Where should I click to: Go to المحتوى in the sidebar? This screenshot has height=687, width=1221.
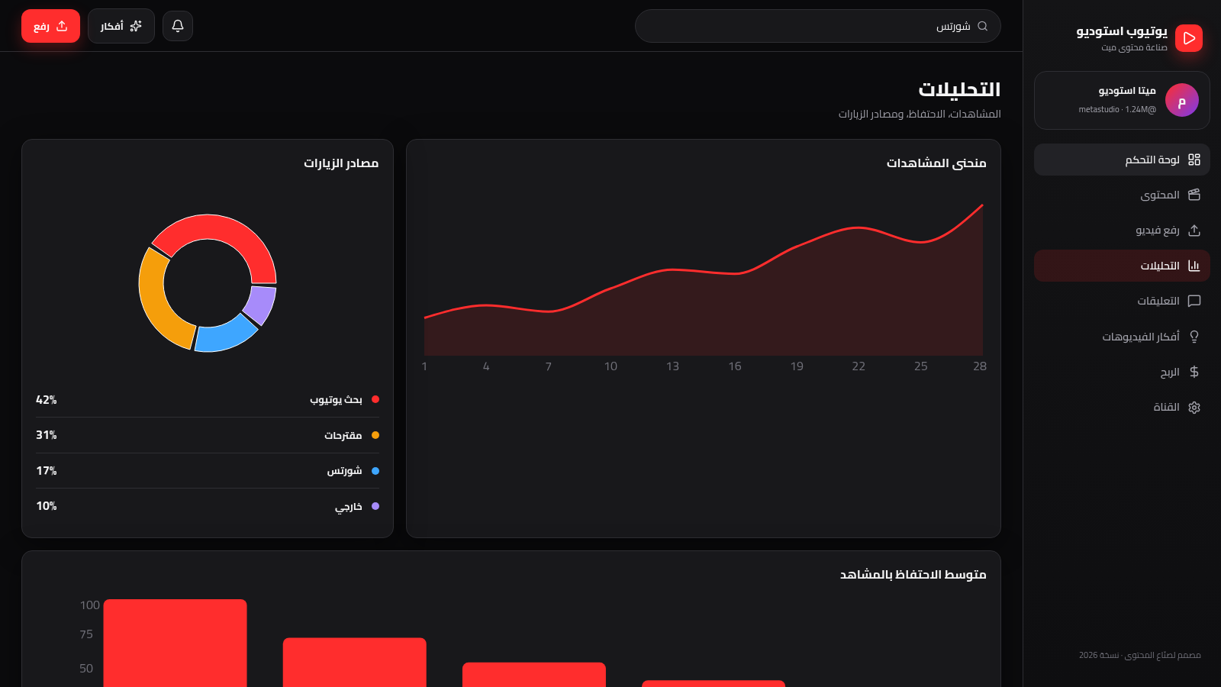pos(1122,195)
